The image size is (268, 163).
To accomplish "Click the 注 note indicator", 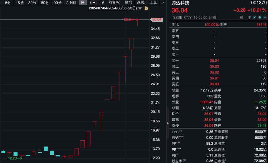I will (249, 17).
